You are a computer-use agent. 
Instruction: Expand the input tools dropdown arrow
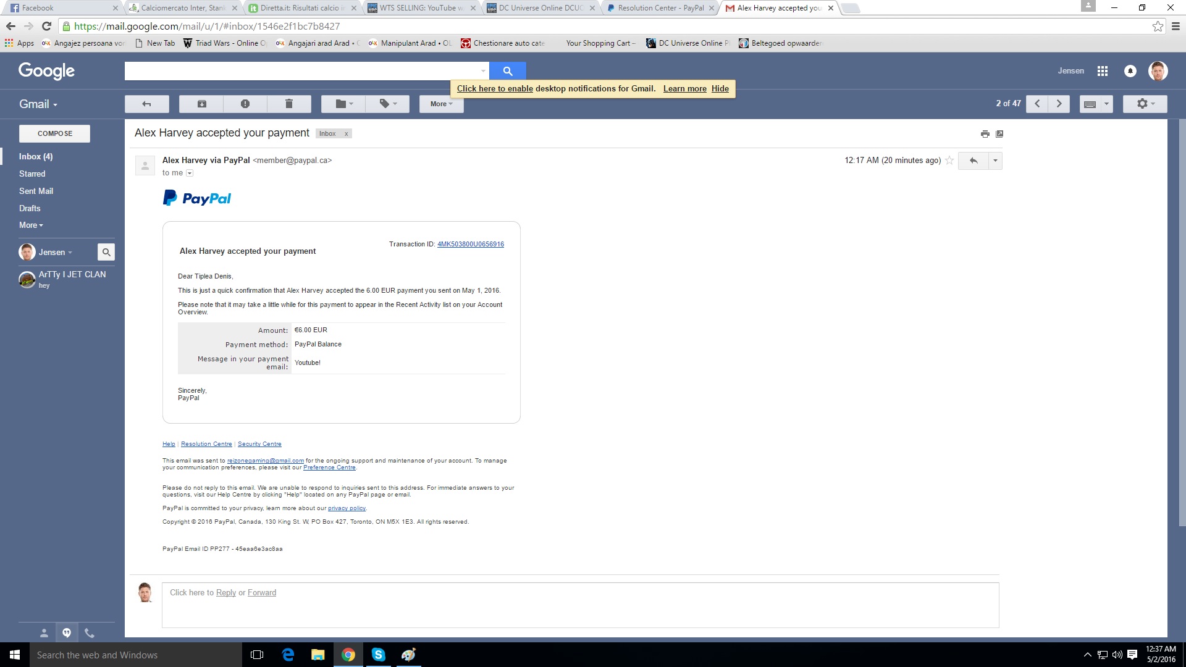1106,104
